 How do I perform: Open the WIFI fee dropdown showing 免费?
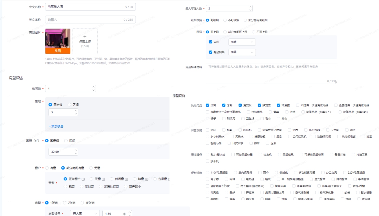[242, 42]
